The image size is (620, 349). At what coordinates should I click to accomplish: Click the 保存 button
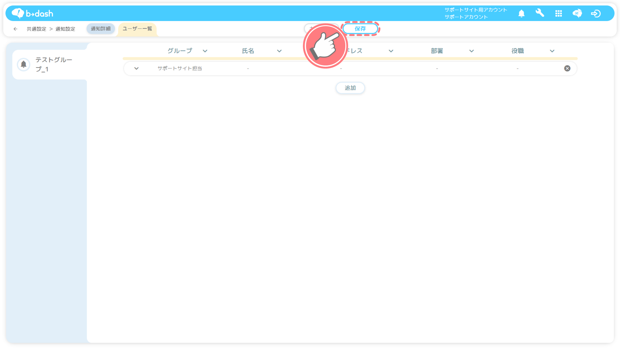360,29
